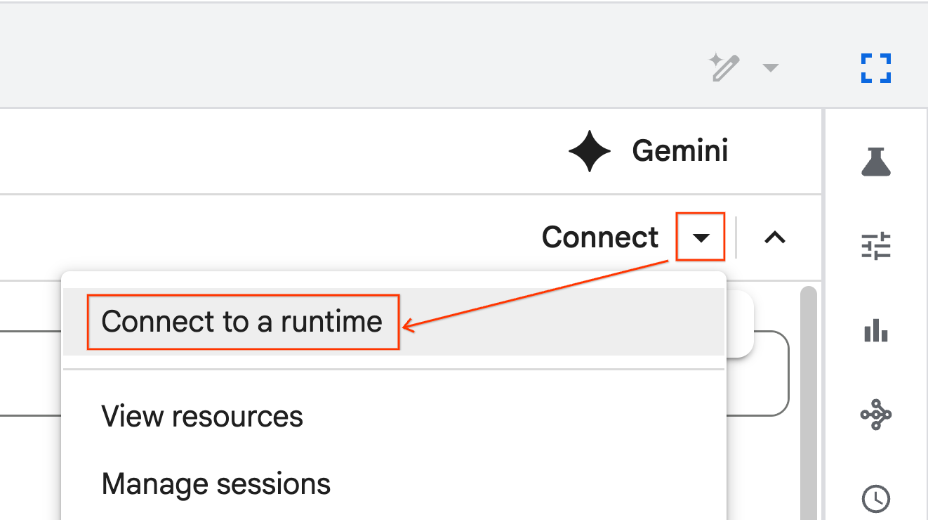Choose "View resources" from the menu
Image resolution: width=928 pixels, height=520 pixels.
click(x=202, y=417)
